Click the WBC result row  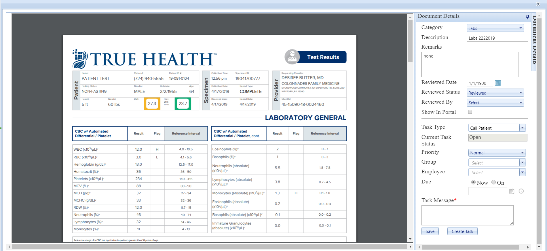tap(140, 149)
